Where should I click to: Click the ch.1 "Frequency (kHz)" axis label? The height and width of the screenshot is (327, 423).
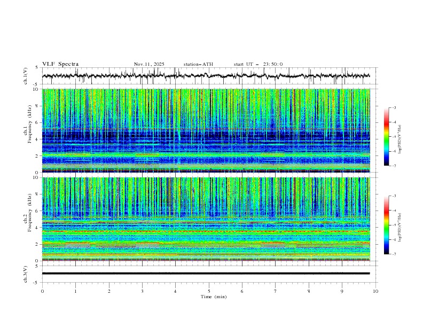tap(30, 123)
